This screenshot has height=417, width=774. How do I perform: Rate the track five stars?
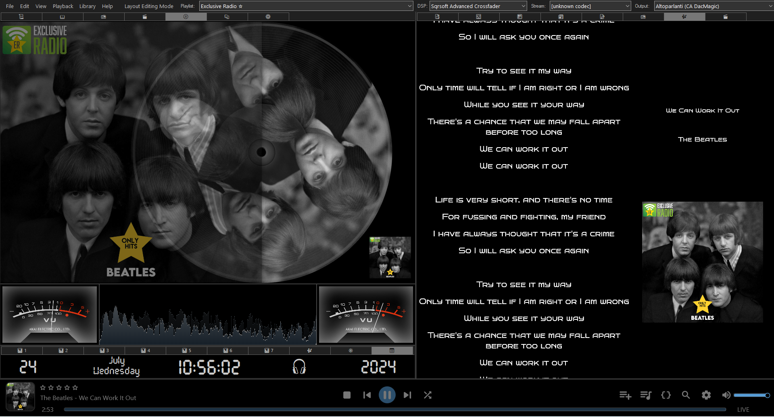click(75, 388)
